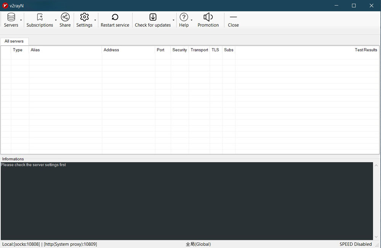Sort by the Alias column header
This screenshot has height=248, width=381.
[x=66, y=50]
